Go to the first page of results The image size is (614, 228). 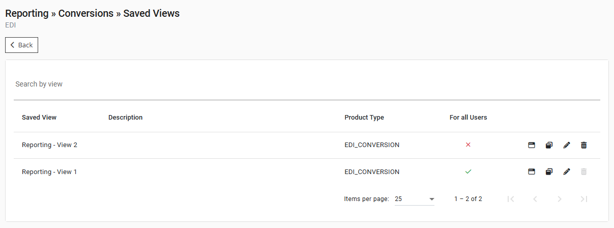[511, 199]
